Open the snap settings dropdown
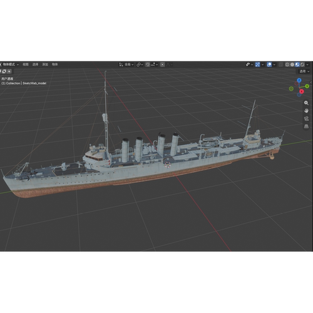Image resolution: width=313 pixels, height=313 pixels. [155, 64]
